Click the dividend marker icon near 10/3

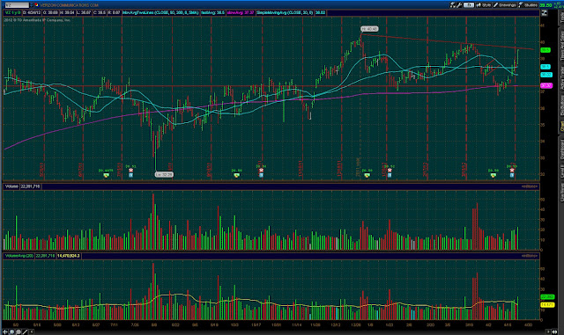click(x=236, y=175)
